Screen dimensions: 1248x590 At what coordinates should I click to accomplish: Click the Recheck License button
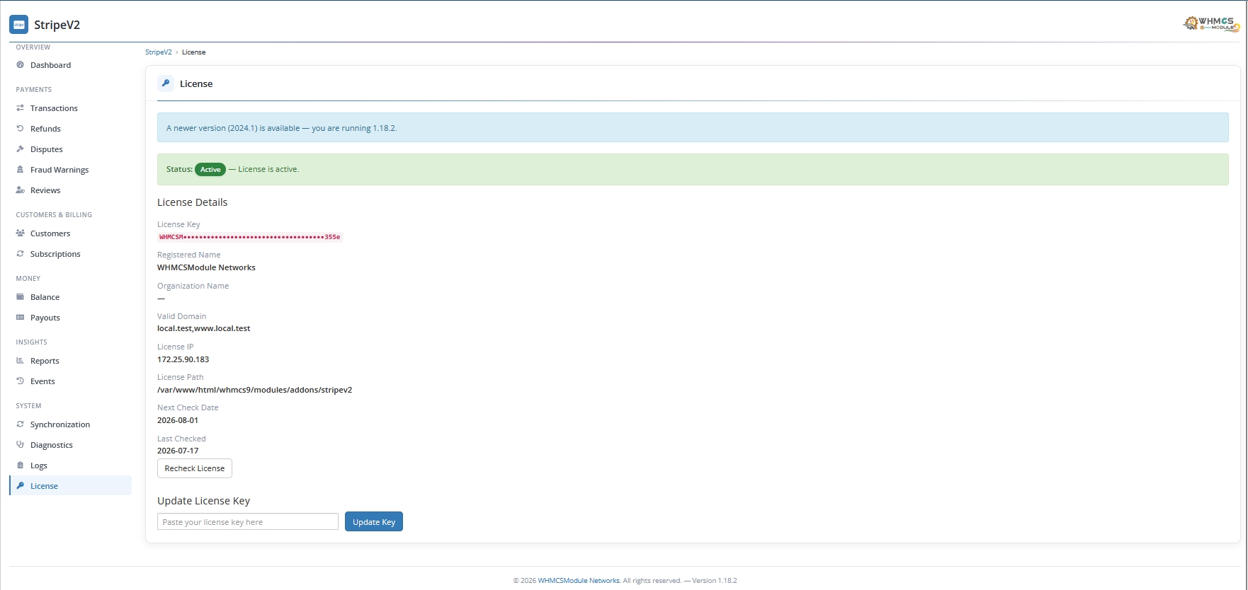(x=195, y=468)
